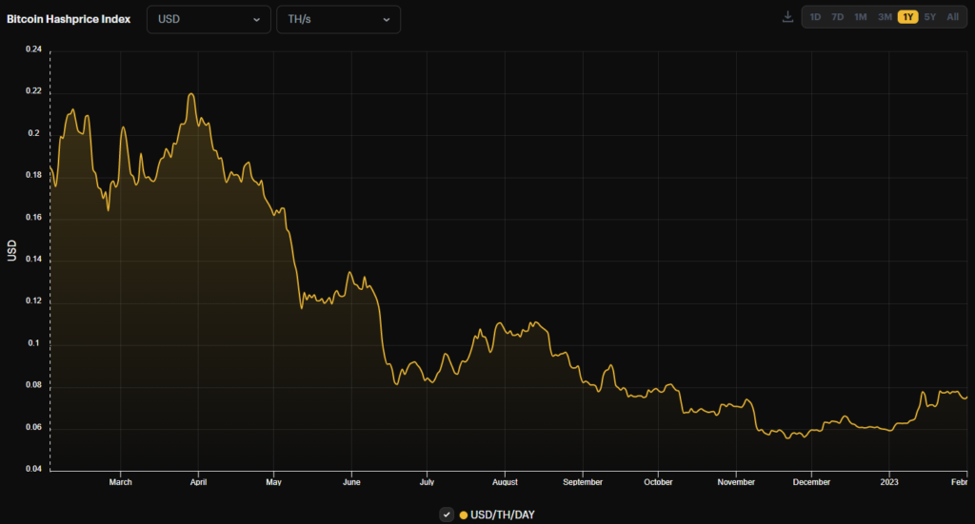This screenshot has width=975, height=524.
Task: Click the chart line's highest peak near April
Action: pyautogui.click(x=191, y=94)
